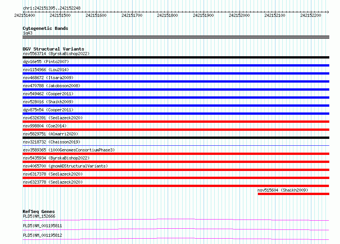Select nsv6326391 (Sedlazeck2020) variant label
This screenshot has width=340, height=244.
pyautogui.click(x=53, y=118)
